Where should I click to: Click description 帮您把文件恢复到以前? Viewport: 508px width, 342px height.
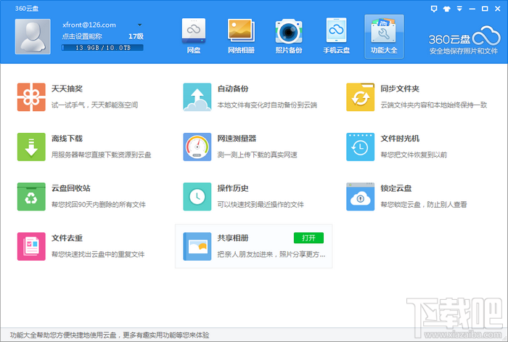tap(414, 155)
